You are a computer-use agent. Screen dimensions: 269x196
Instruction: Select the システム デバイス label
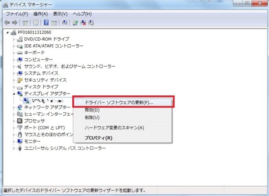pos(41,73)
